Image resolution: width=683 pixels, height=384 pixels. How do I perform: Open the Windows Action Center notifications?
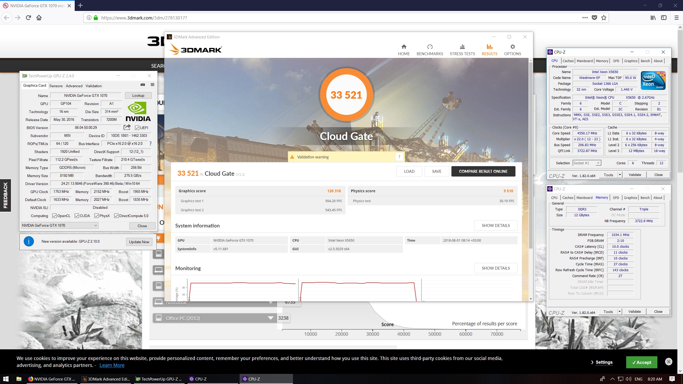pyautogui.click(x=672, y=379)
